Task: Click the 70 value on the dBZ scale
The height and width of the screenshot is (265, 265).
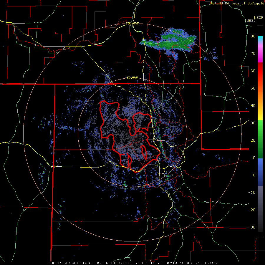Action: pos(253,53)
